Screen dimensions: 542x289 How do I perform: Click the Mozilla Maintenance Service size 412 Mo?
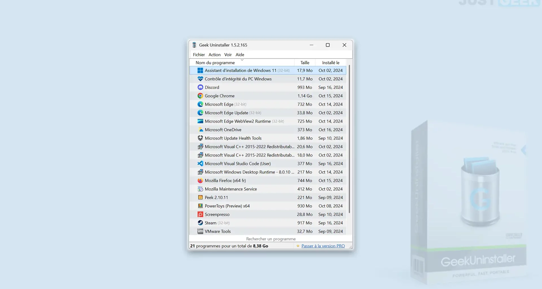(305, 189)
